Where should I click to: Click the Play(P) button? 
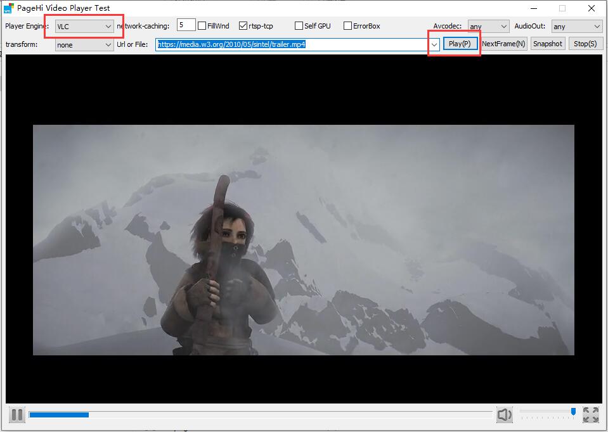(x=460, y=44)
